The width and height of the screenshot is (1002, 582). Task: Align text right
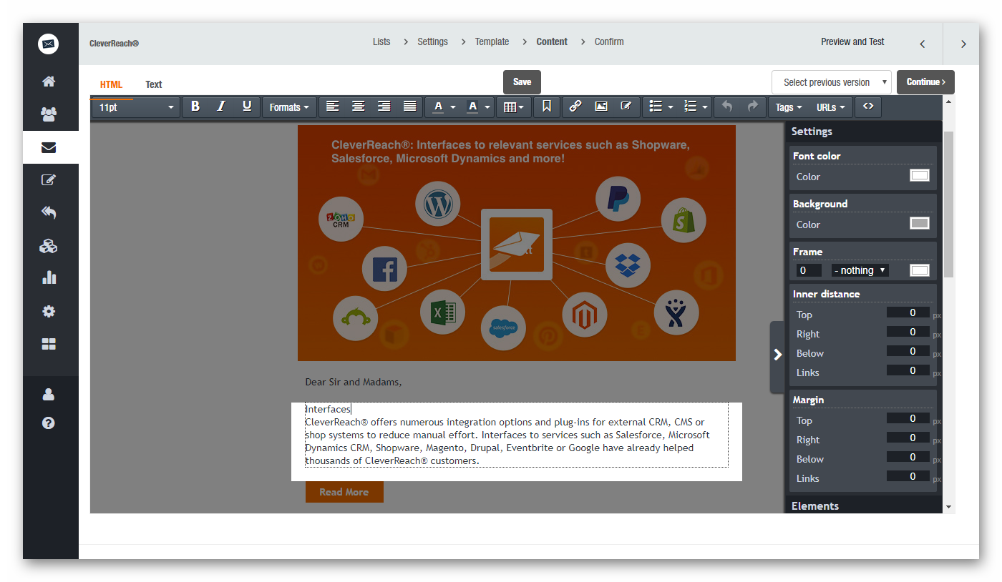384,107
